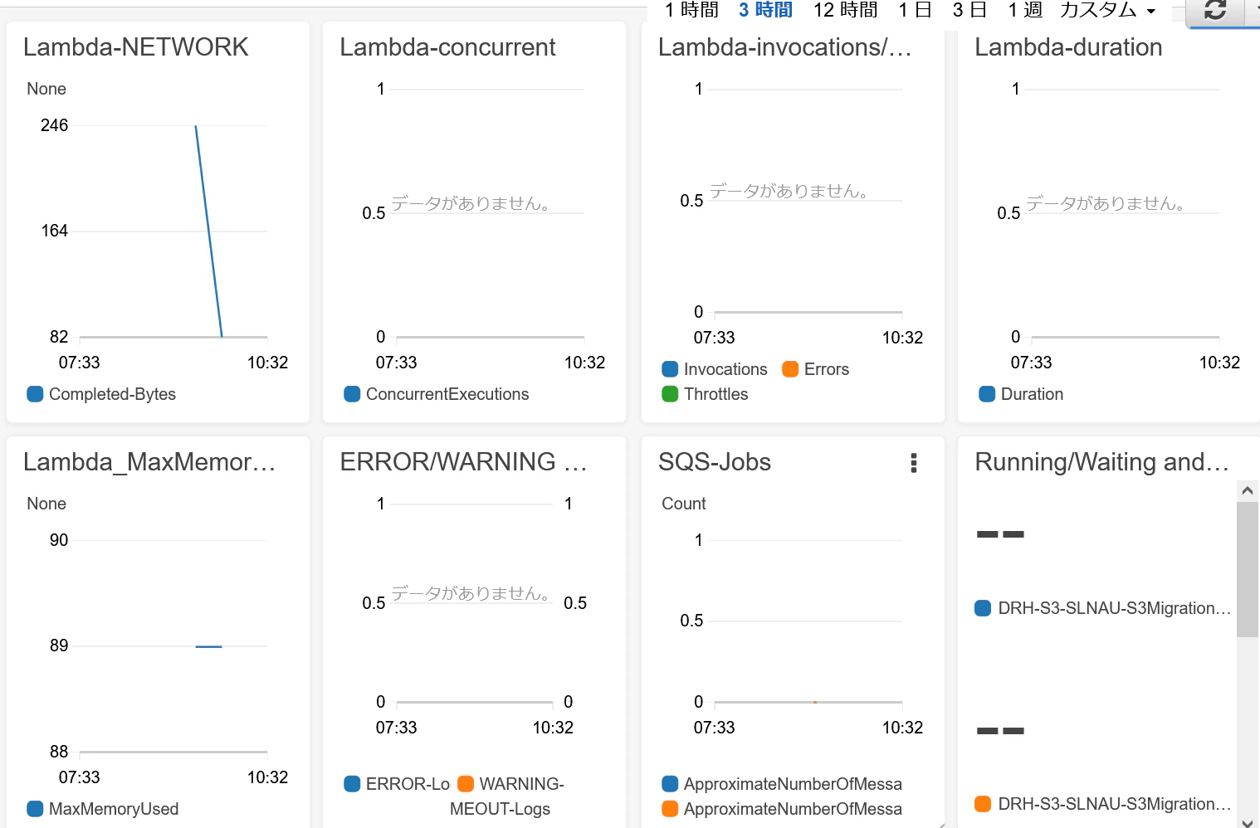Click Completed-Bytes legend label

112,394
